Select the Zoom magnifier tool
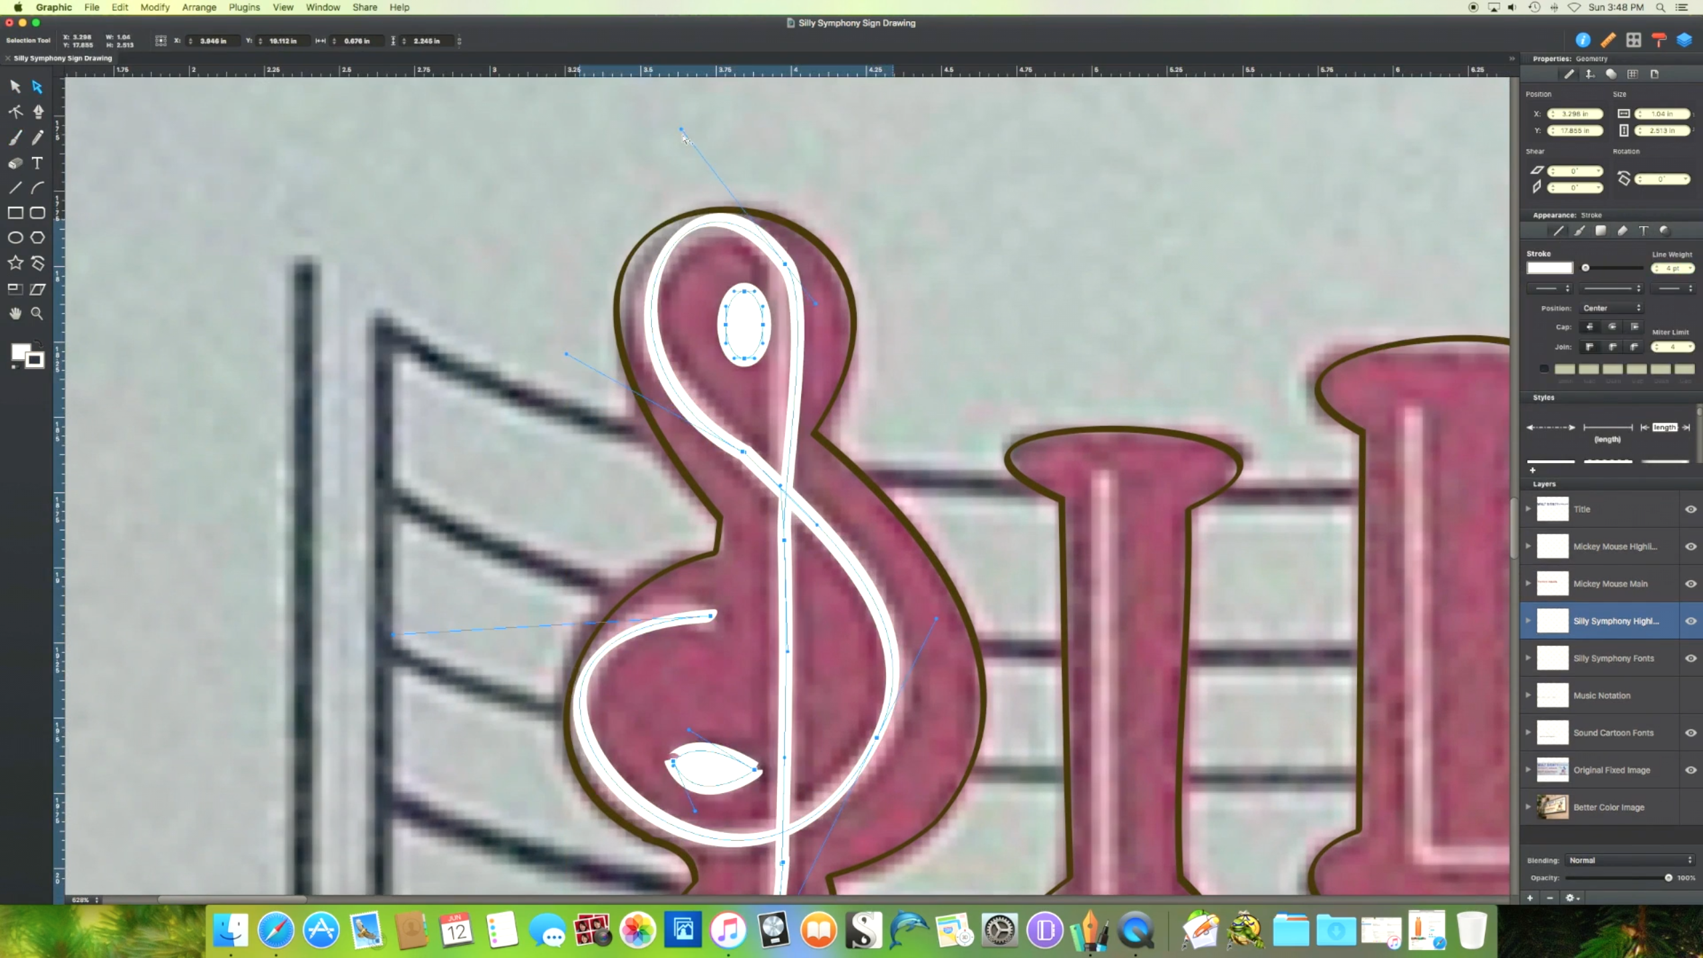Image resolution: width=1703 pixels, height=958 pixels. coord(38,313)
